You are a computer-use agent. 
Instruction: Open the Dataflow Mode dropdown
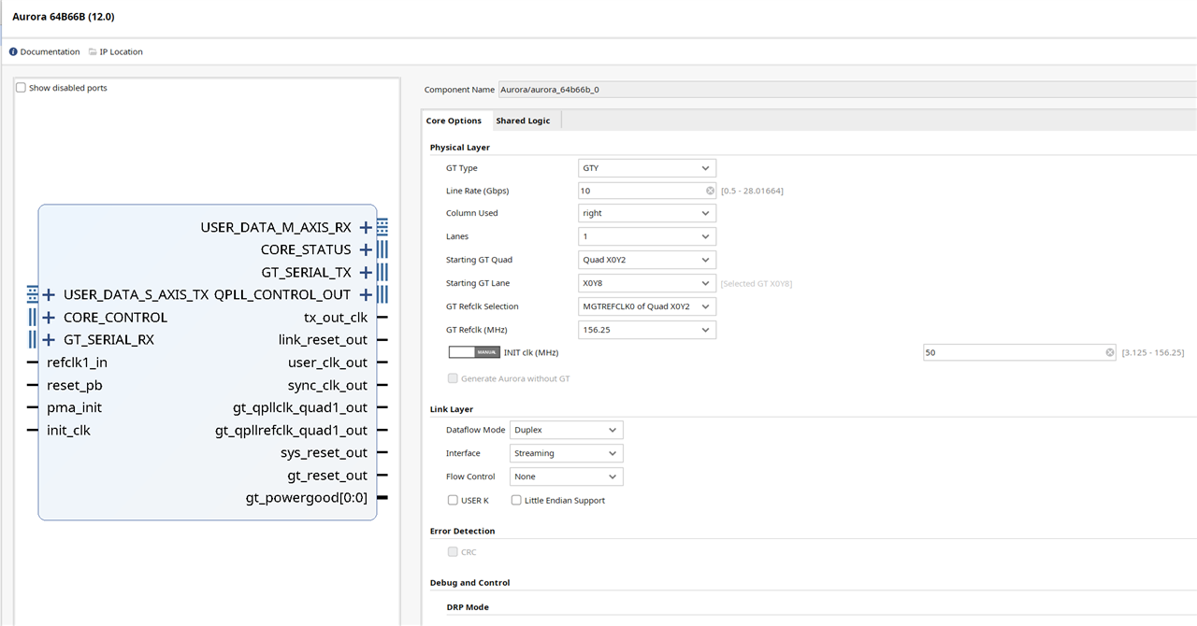click(567, 430)
